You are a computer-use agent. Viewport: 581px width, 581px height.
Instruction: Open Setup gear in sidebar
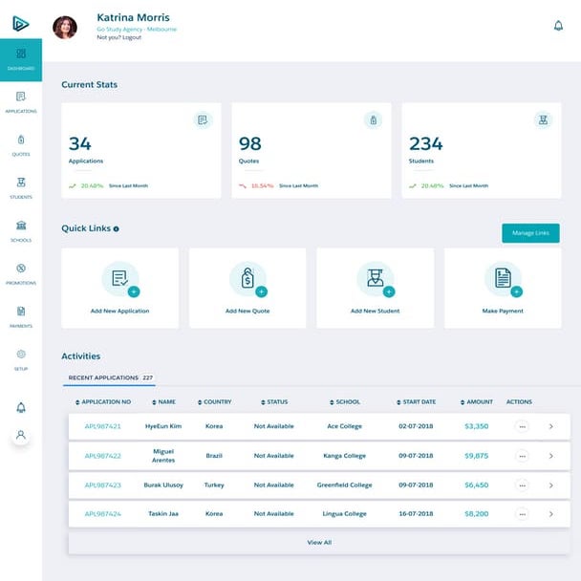[20, 358]
